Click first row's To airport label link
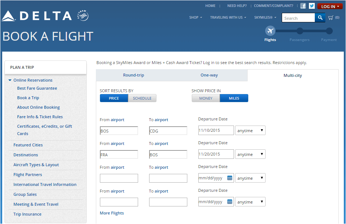The image size is (346, 224). click(161, 120)
